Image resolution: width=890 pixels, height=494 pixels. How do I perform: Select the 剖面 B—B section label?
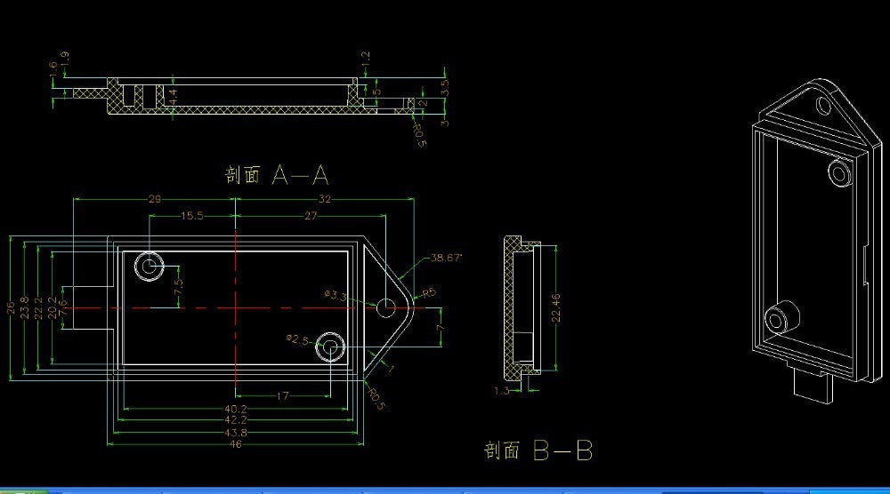pyautogui.click(x=538, y=450)
